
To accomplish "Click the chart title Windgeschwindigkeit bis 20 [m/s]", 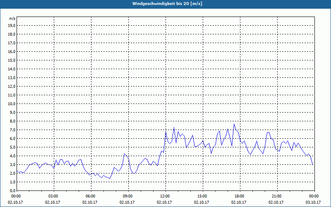I will 167,4.
